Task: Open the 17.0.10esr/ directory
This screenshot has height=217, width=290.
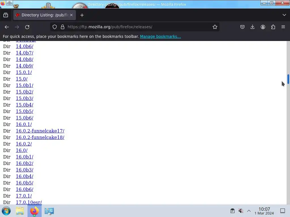Action: 29,202
